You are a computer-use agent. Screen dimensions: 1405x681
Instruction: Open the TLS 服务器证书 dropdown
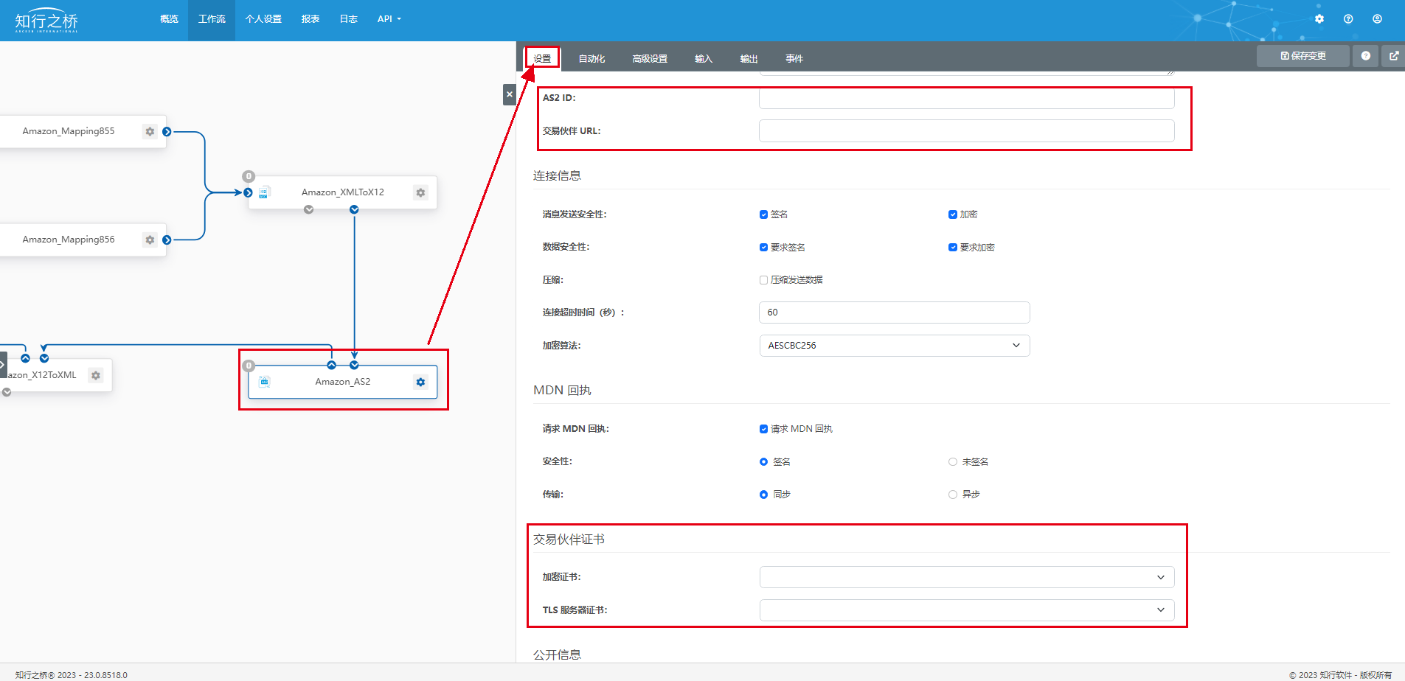click(x=966, y=610)
